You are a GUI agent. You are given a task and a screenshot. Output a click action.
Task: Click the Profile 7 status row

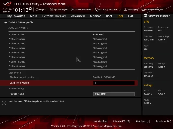(72, 62)
